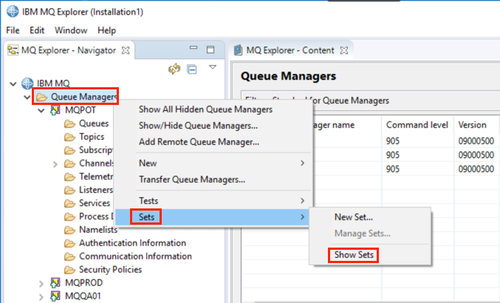Open the Navigator view menu triangle
500x303 pixels.
[213, 67]
